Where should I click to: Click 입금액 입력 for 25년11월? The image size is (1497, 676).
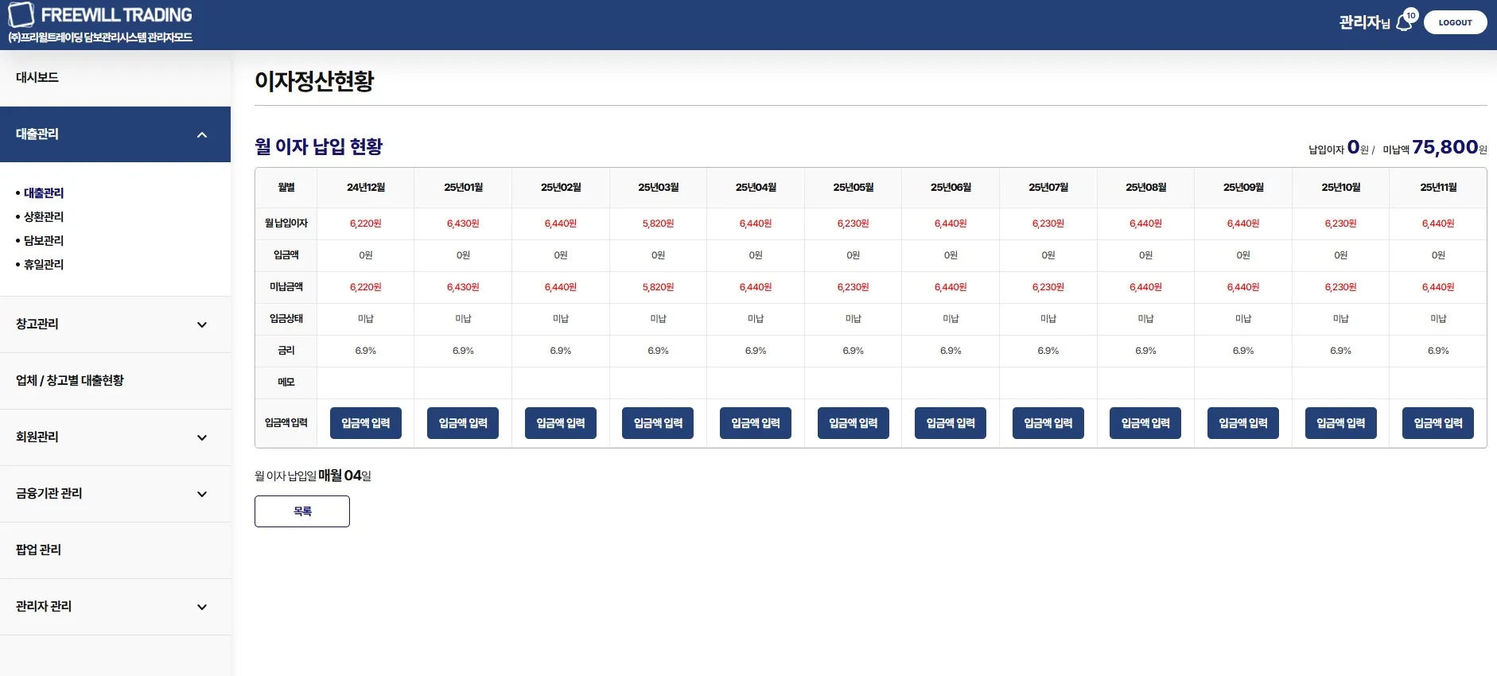coord(1438,423)
